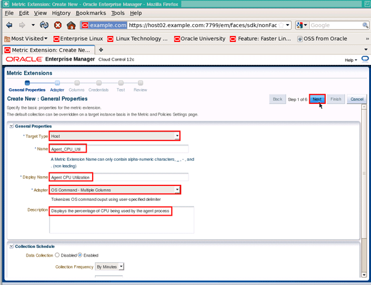
Task: Click the browser Forward arrow button
Action: point(22,25)
